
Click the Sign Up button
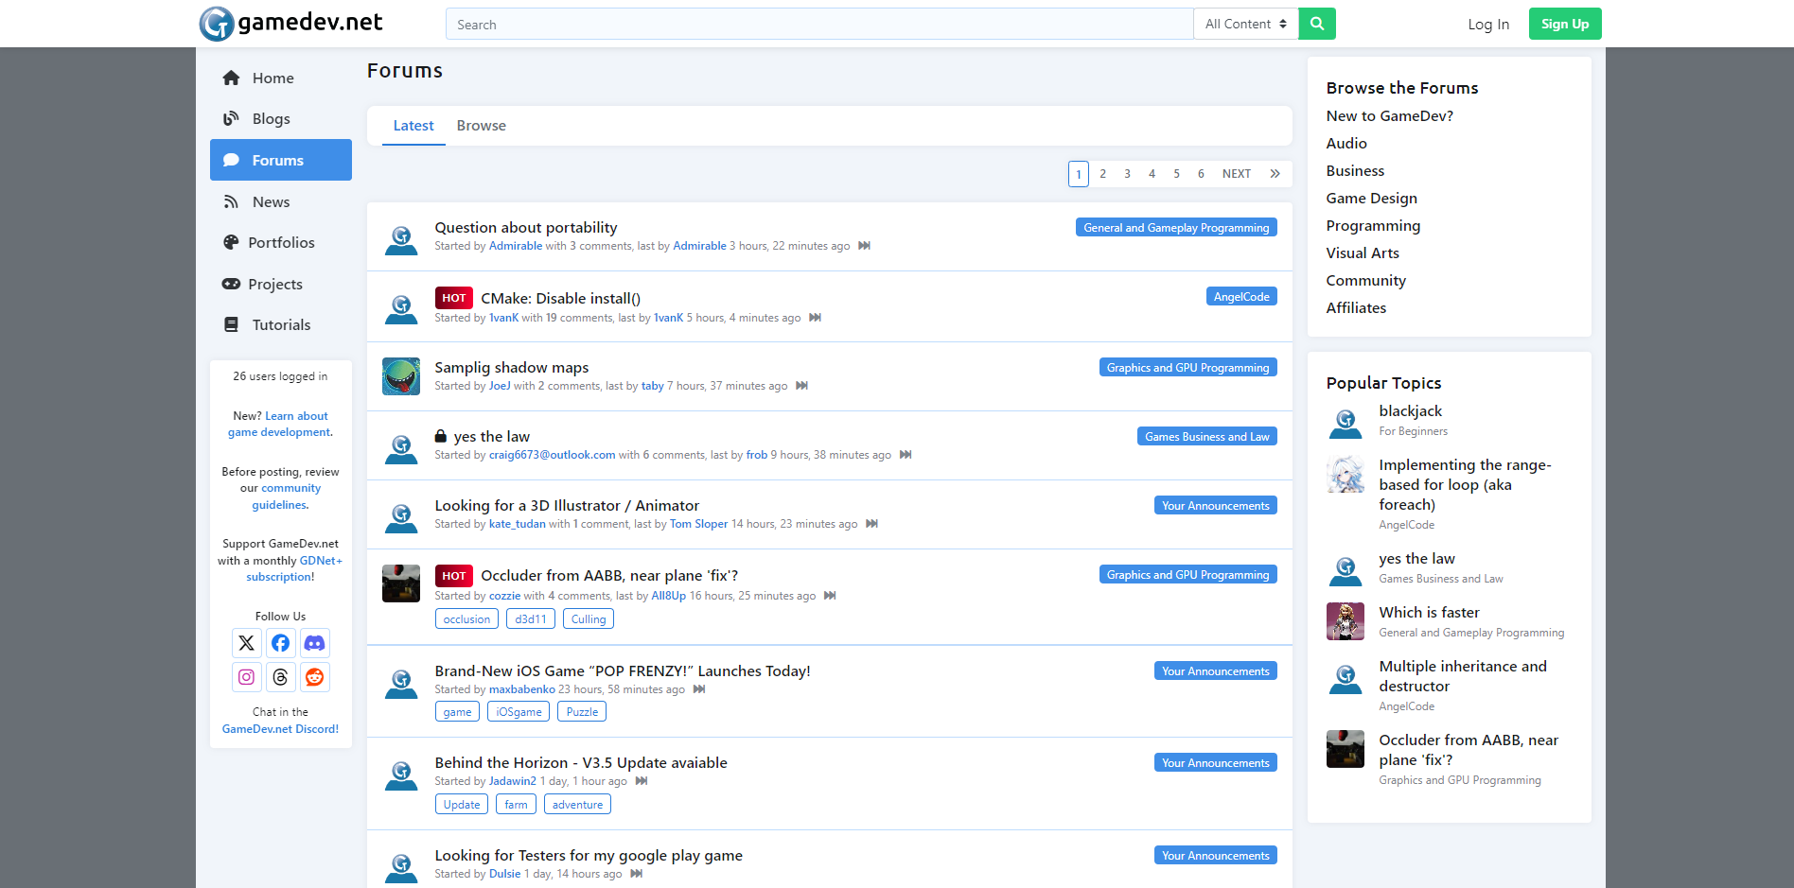pyautogui.click(x=1565, y=24)
